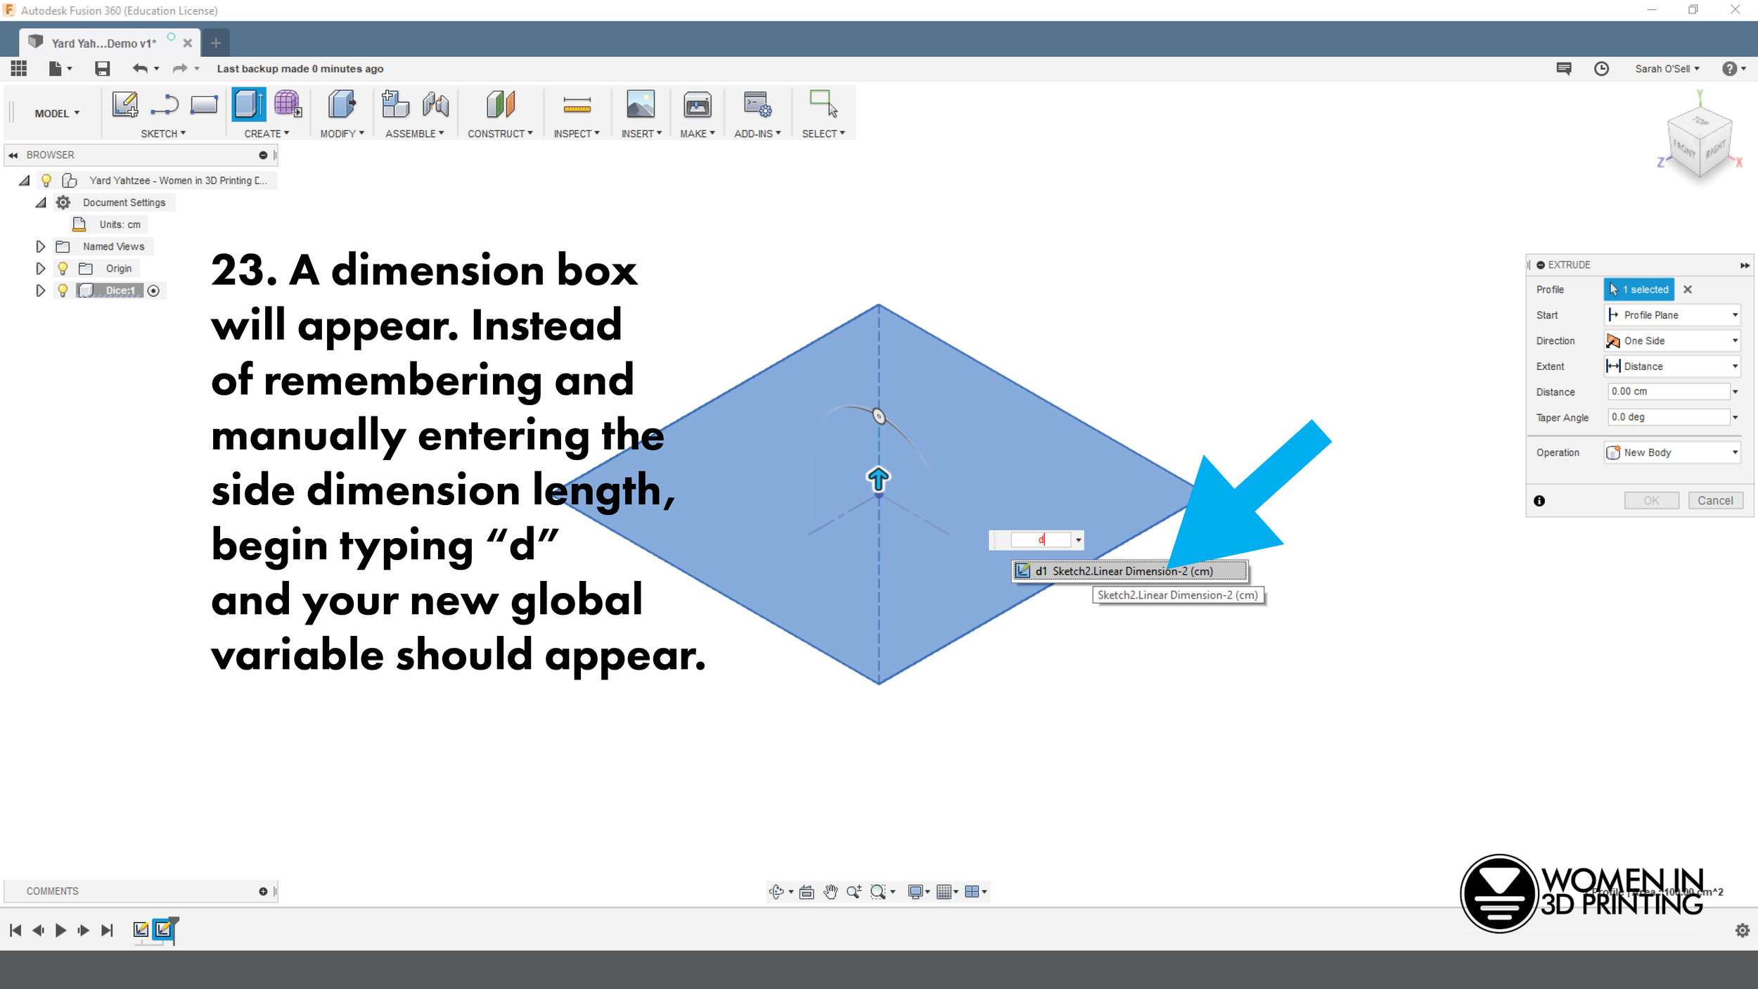Open the Direction One Side dropdown
This screenshot has width=1758, height=989.
pyautogui.click(x=1672, y=340)
